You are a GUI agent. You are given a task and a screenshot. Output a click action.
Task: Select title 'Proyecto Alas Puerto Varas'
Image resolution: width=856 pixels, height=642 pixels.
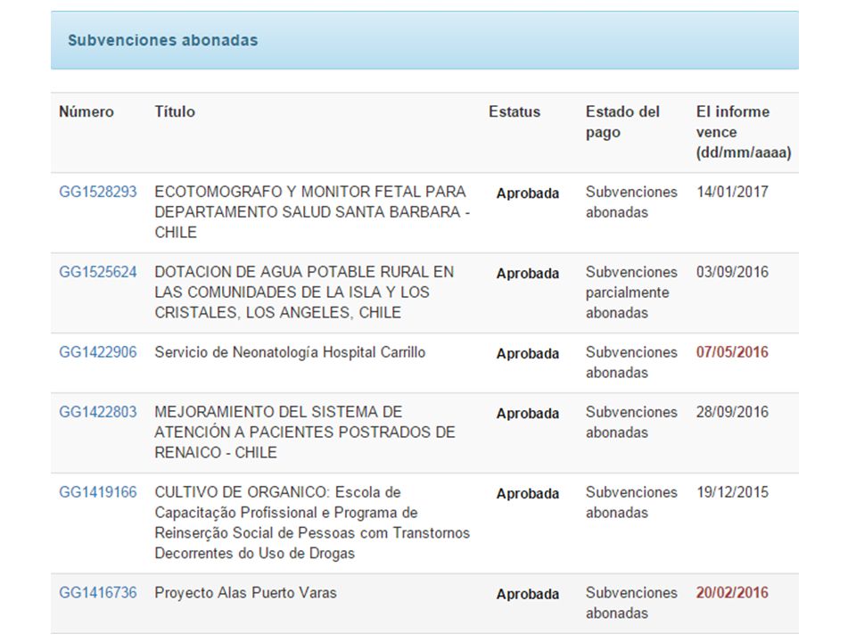coord(246,592)
